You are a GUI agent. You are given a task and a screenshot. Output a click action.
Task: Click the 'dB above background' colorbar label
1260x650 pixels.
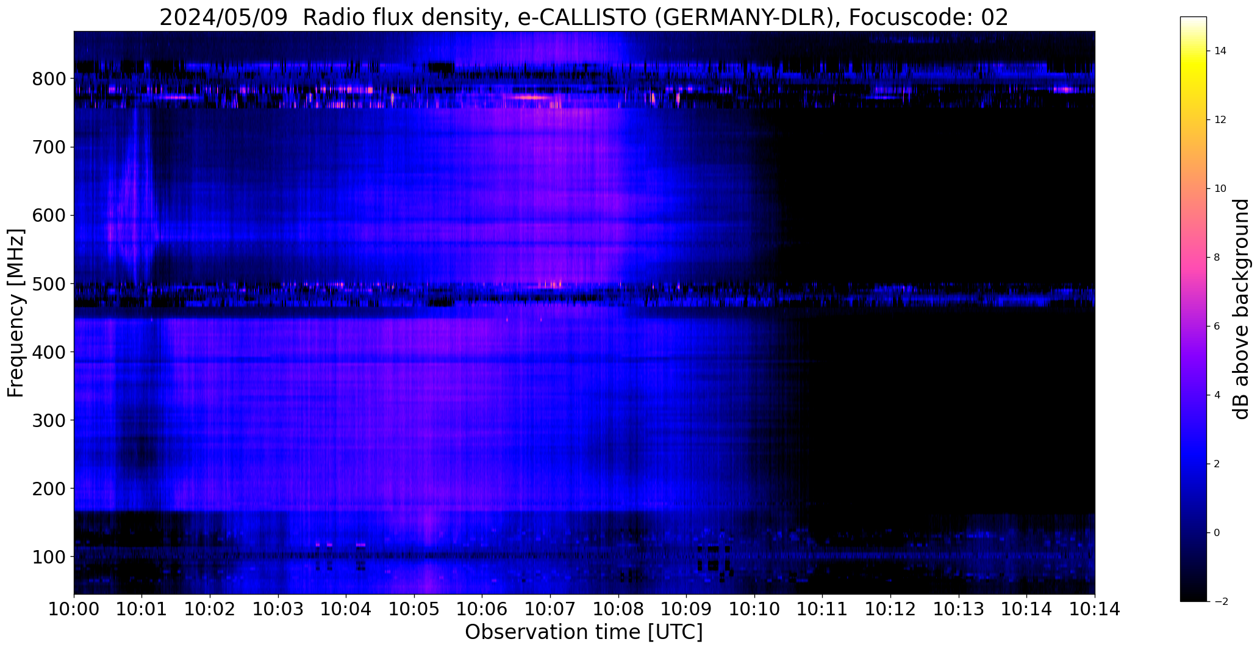click(x=1241, y=309)
